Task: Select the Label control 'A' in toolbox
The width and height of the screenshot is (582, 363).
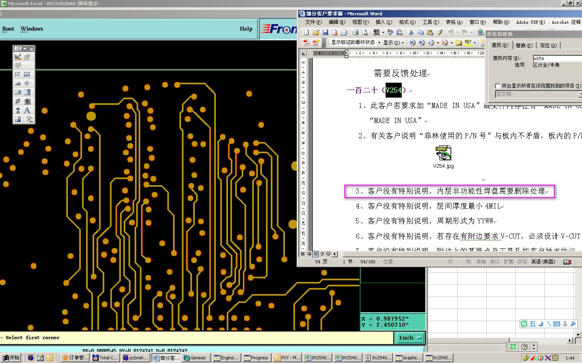Action: [27, 110]
